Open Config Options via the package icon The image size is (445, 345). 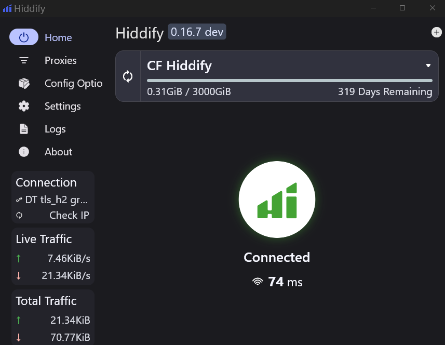click(x=24, y=83)
